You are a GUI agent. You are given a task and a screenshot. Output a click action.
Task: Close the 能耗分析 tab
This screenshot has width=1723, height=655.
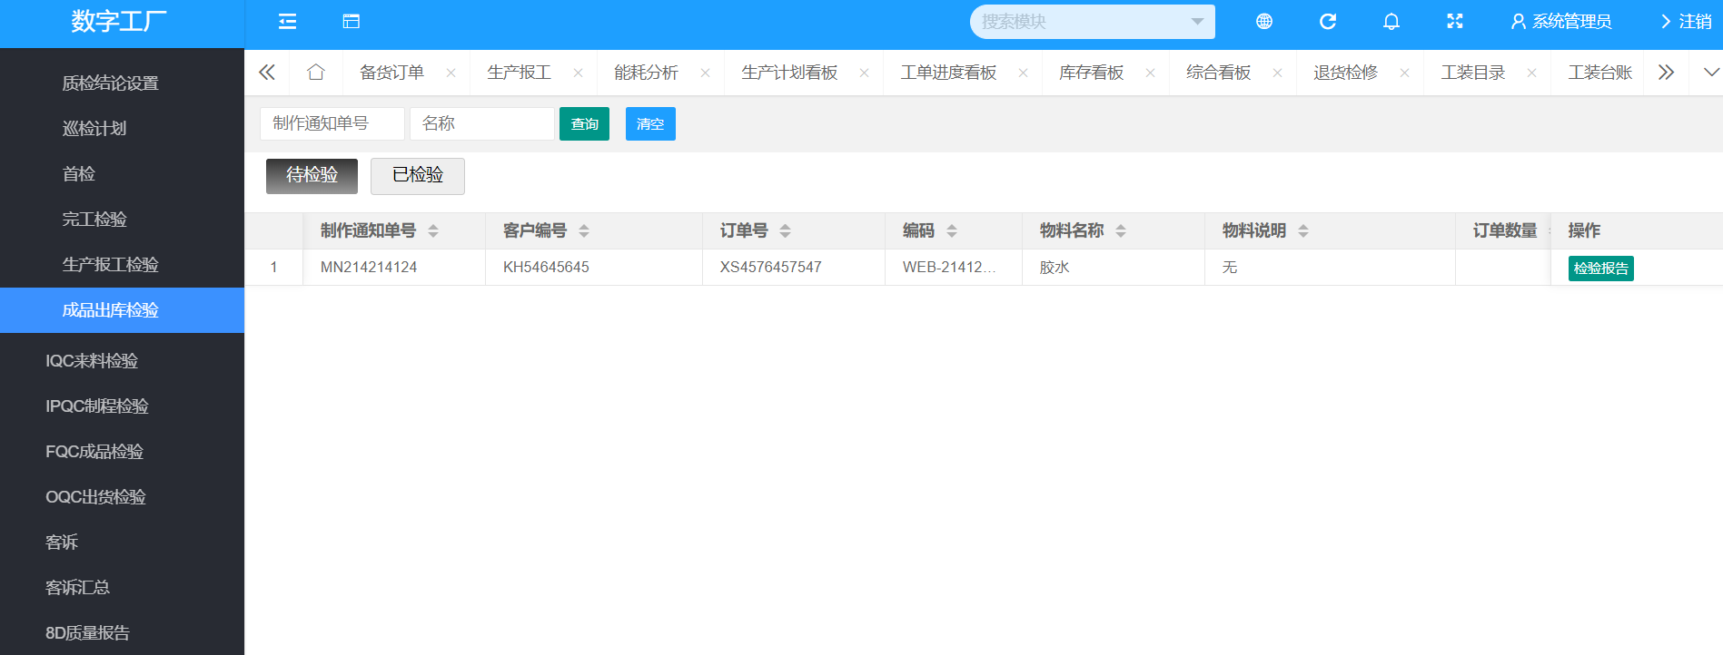click(x=705, y=73)
